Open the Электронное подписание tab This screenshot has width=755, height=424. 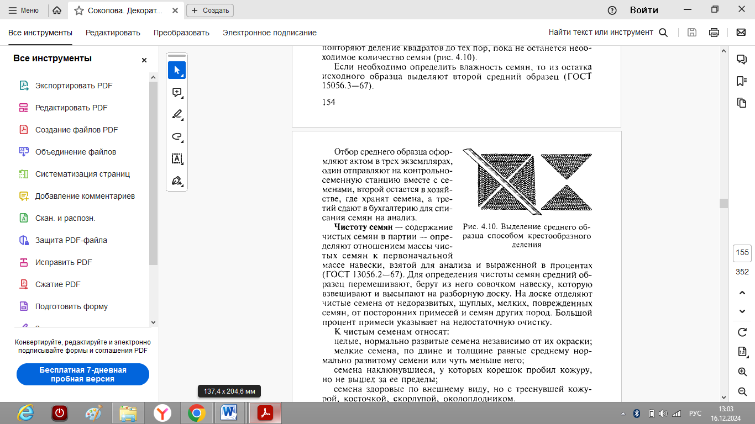[270, 33]
